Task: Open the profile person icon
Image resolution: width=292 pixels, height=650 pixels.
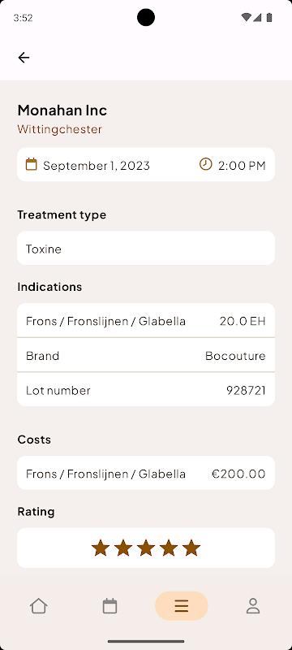Action: pyautogui.click(x=253, y=606)
